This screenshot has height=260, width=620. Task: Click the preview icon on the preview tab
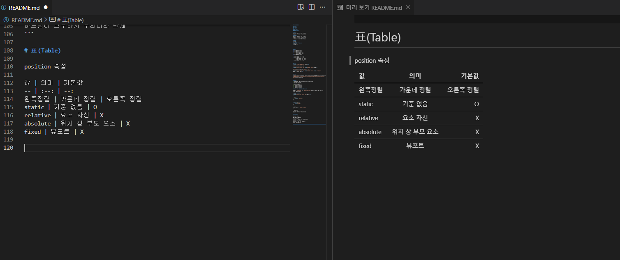coord(340,7)
